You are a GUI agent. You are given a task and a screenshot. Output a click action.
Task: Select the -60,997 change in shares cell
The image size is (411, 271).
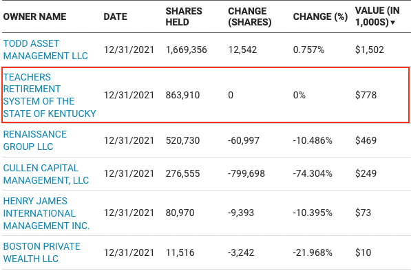click(244, 140)
